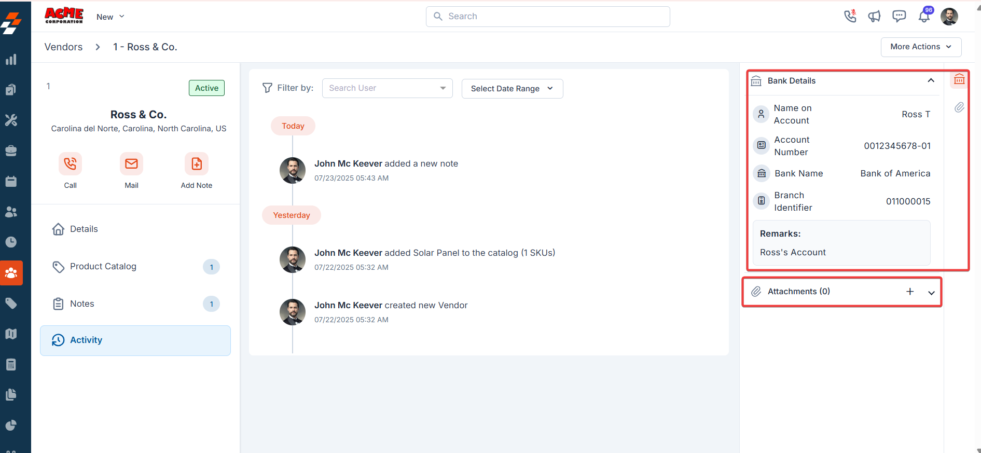Select the bank icon in right rail
Viewport: 981px width, 453px height.
(x=959, y=79)
